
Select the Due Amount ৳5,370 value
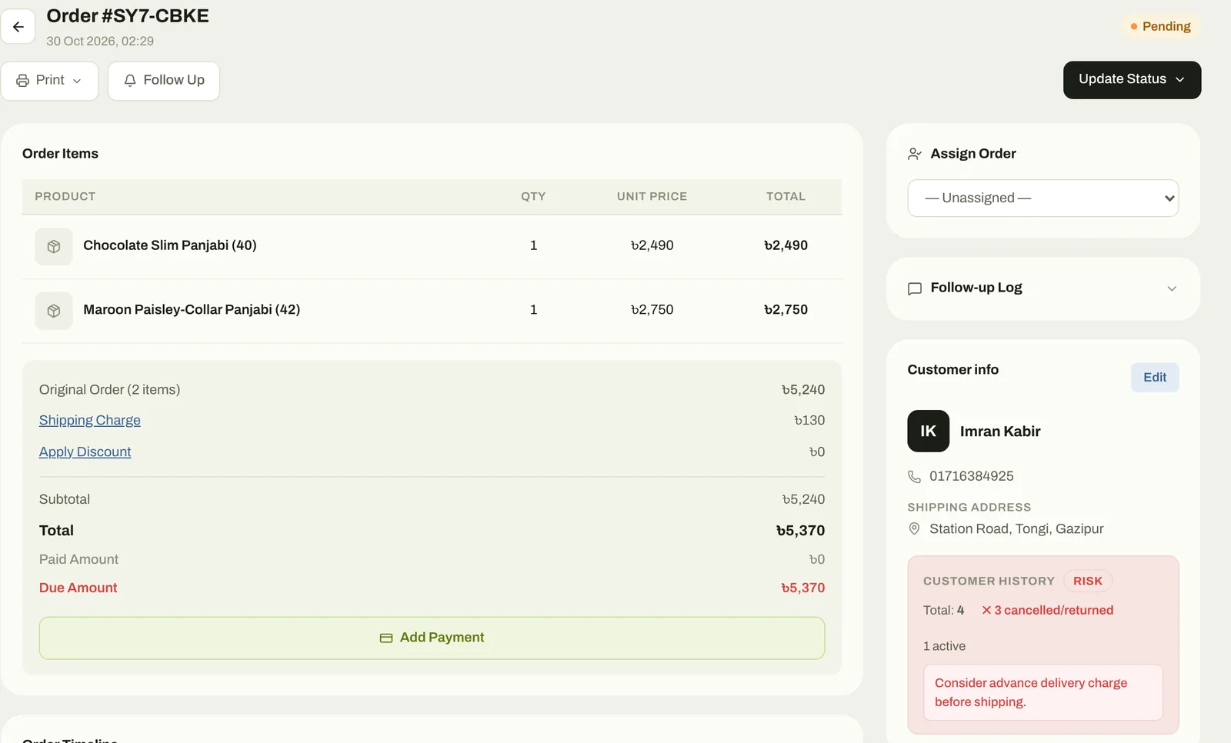click(802, 588)
